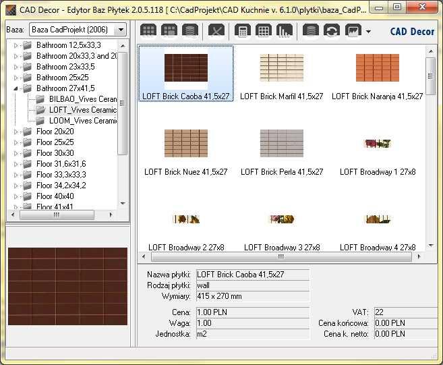The height and width of the screenshot is (365, 443).
Task: Click the database stack icon before refresh
Action: (x=311, y=30)
